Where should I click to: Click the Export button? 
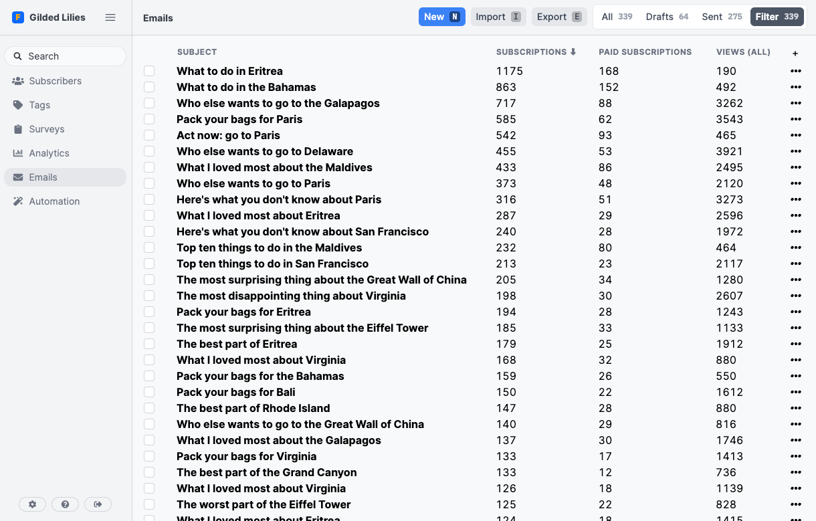pyautogui.click(x=559, y=17)
